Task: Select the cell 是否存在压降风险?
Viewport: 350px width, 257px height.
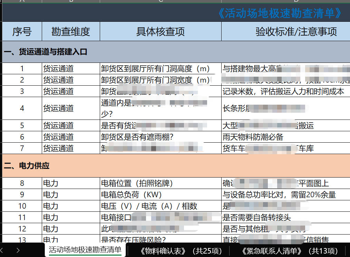Action: point(161,239)
